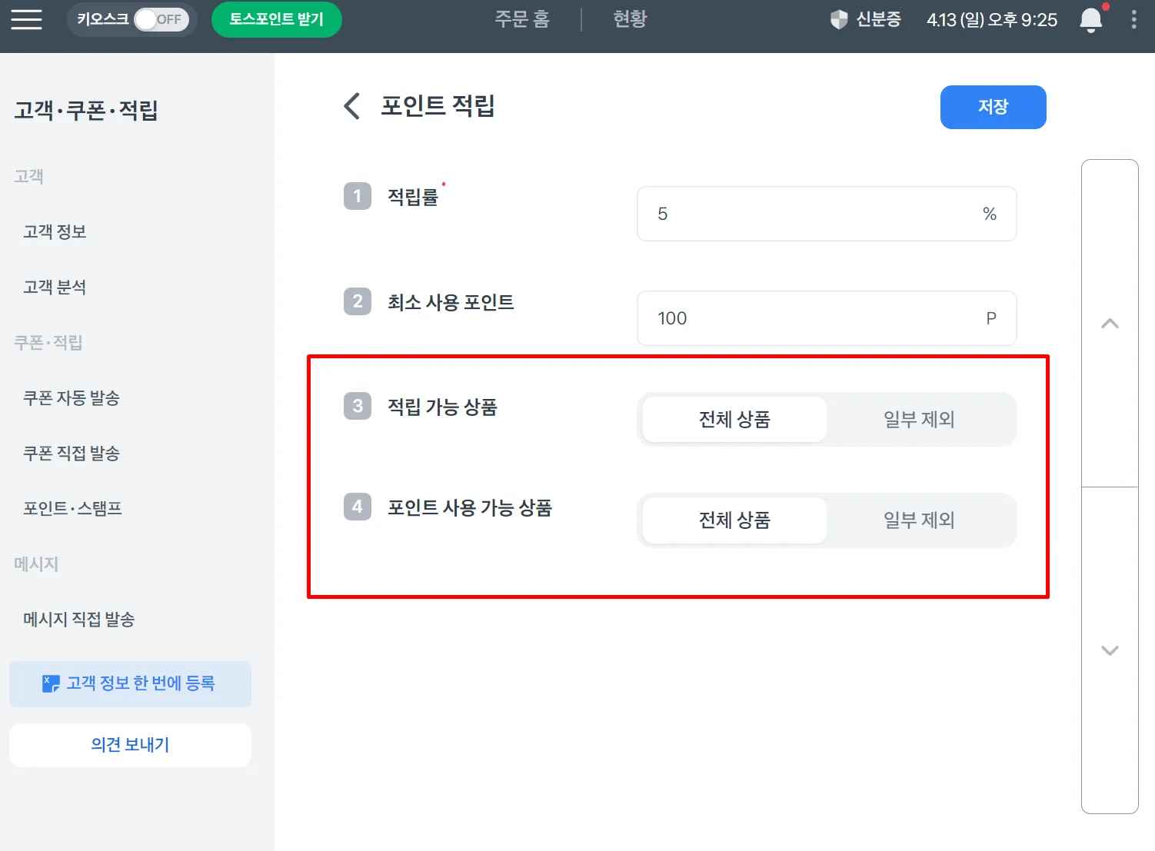This screenshot has height=851, width=1155.
Task: Open 쿠폰 자동 발송 in the sidebar
Action: point(72,397)
